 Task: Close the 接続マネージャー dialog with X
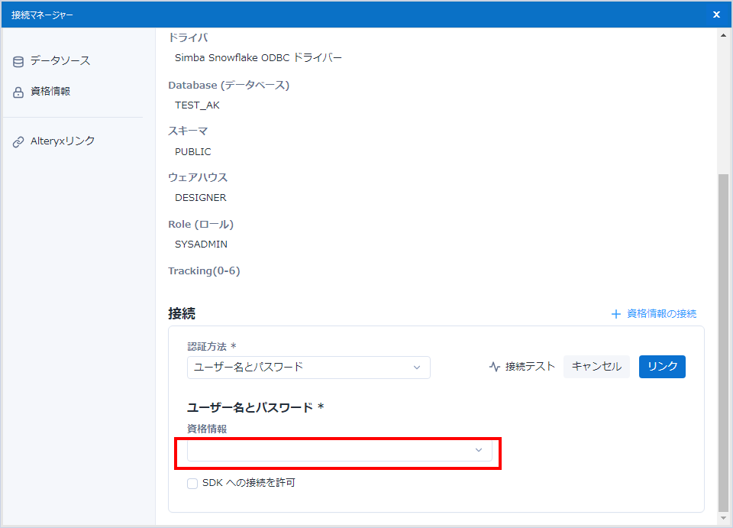716,15
